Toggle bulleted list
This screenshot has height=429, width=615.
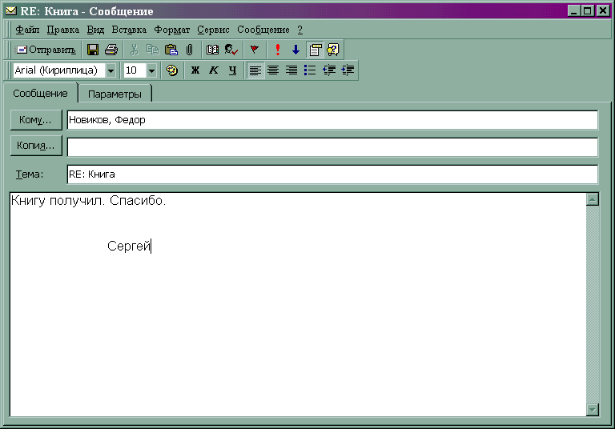click(310, 70)
